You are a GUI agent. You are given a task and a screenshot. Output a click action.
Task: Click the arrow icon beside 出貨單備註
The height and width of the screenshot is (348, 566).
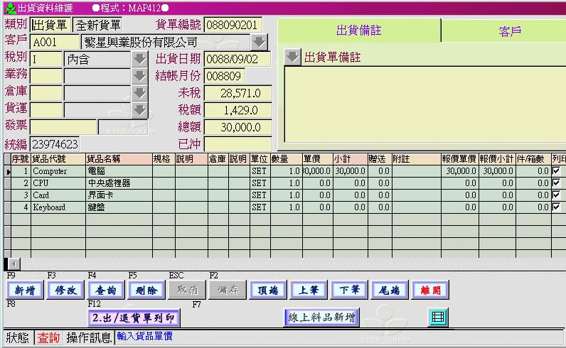tap(292, 57)
